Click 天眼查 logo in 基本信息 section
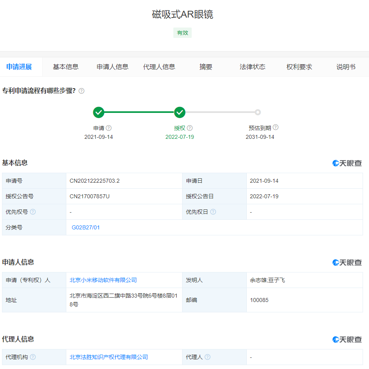 click(x=347, y=163)
